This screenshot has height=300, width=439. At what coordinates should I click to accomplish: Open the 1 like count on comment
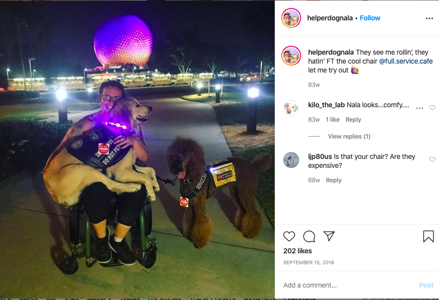click(332, 120)
